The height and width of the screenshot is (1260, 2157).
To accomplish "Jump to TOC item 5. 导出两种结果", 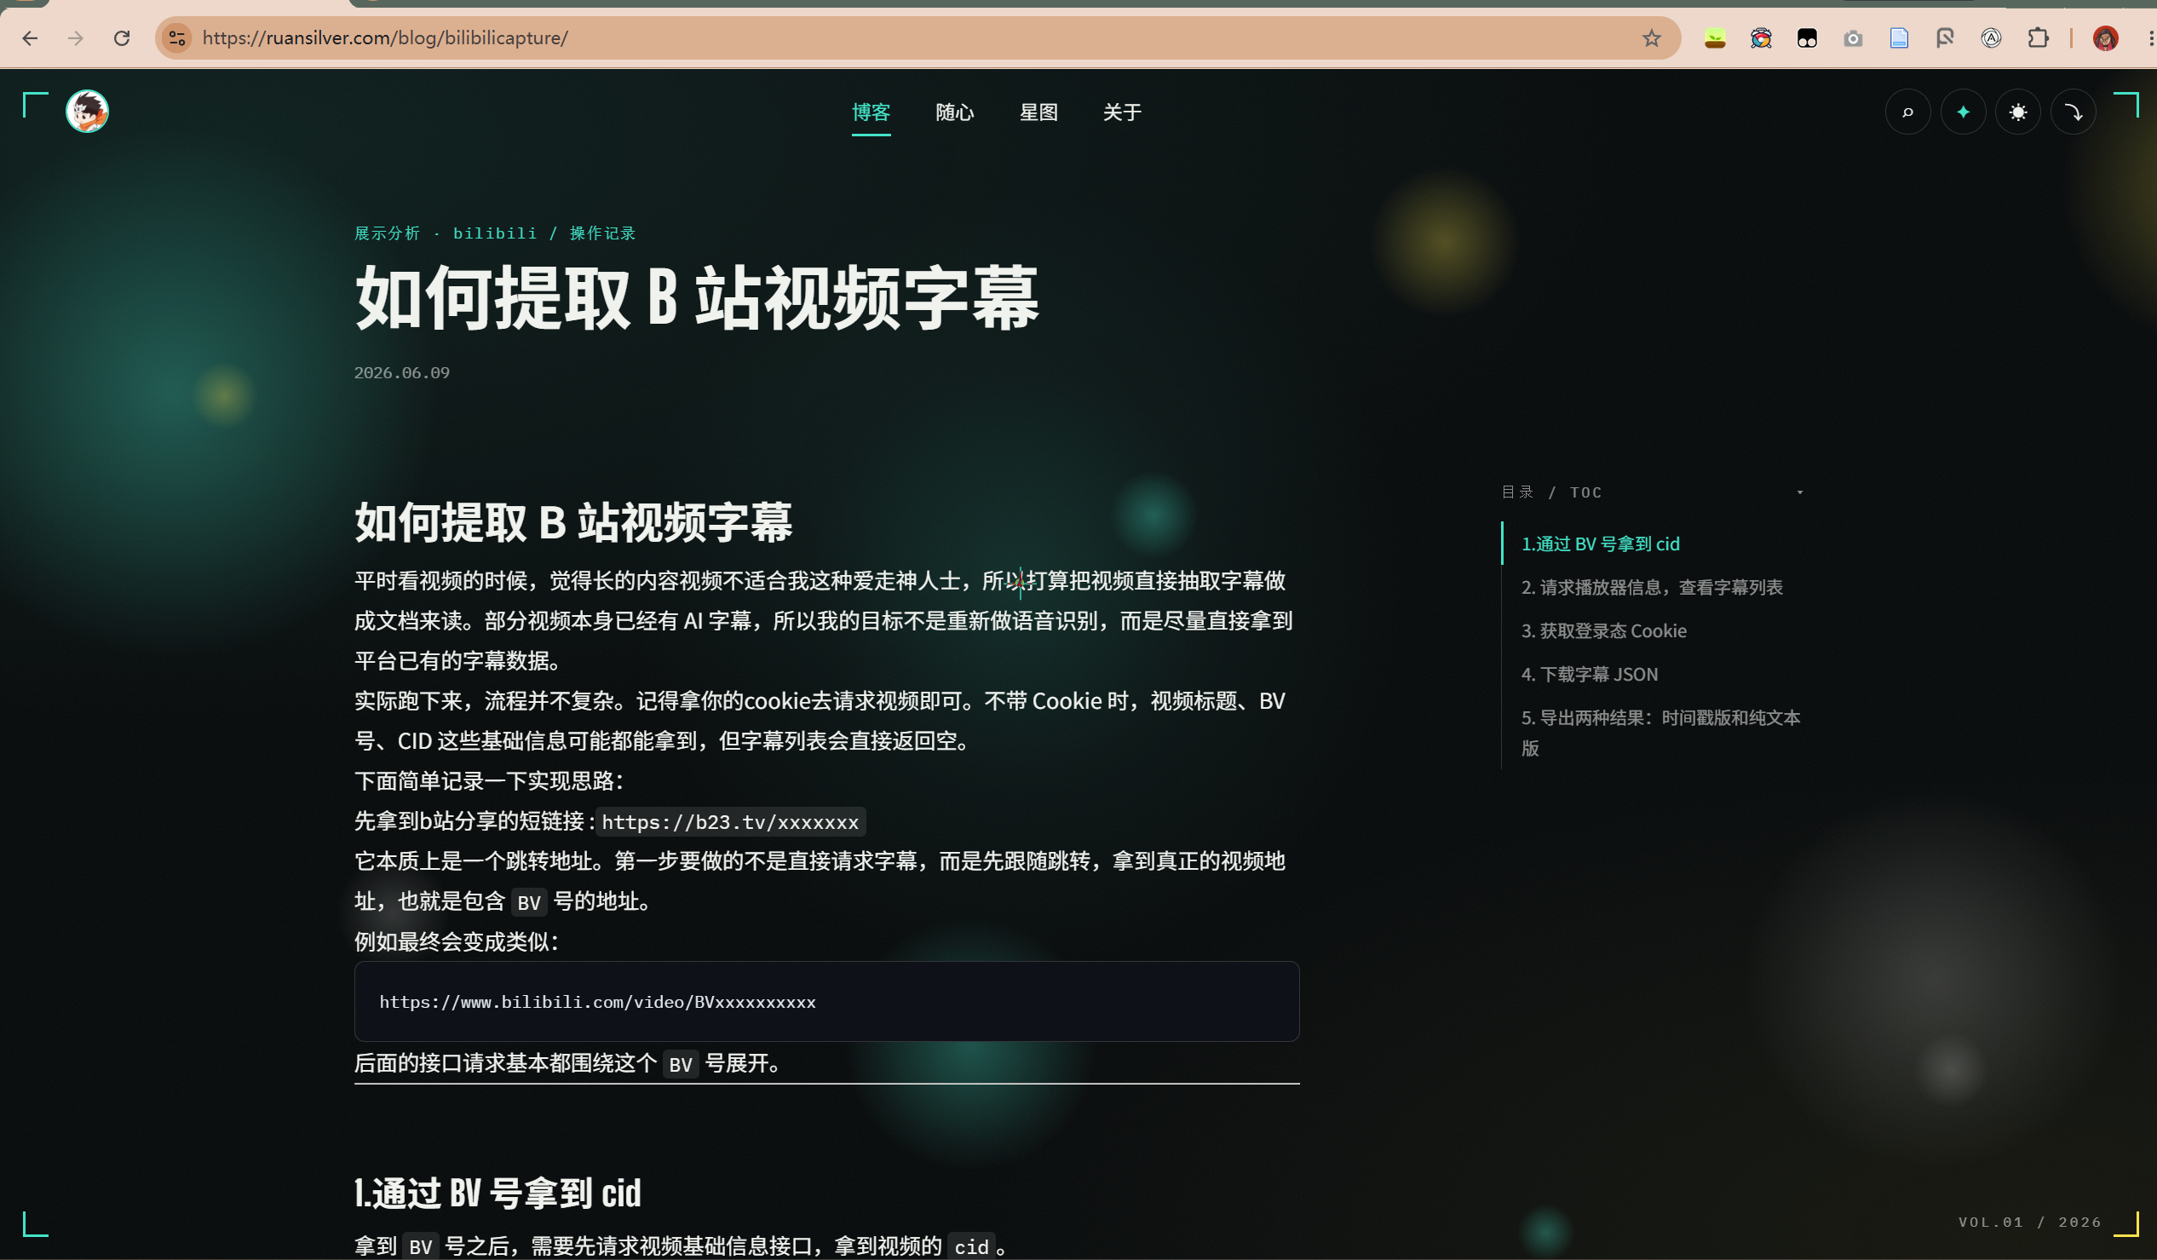I will click(1660, 733).
